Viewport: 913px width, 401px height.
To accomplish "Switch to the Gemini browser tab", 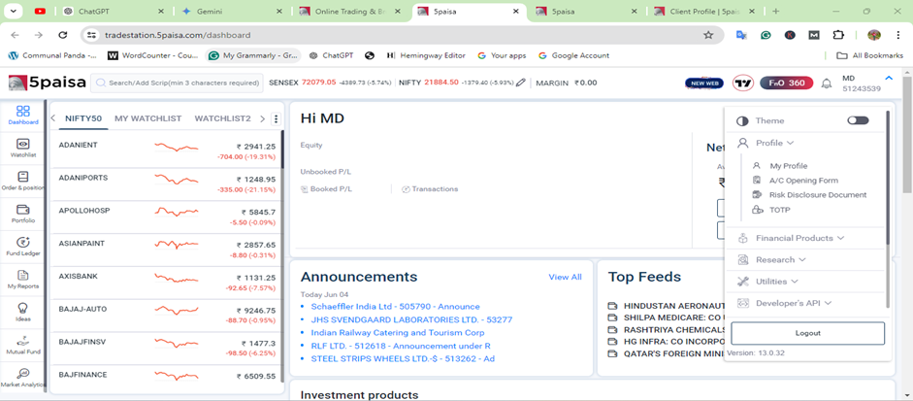I will (233, 11).
